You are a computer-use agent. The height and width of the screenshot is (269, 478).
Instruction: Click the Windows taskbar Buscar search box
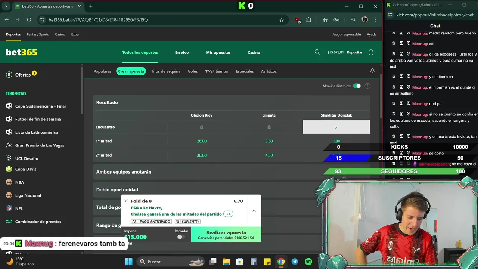[x=170, y=262]
